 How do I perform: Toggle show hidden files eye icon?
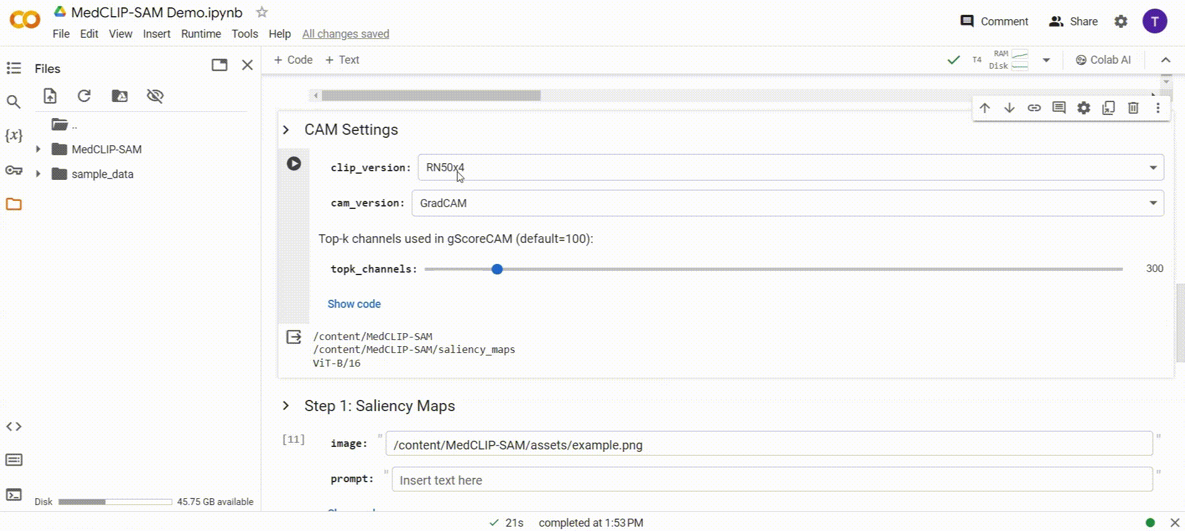[x=155, y=96]
